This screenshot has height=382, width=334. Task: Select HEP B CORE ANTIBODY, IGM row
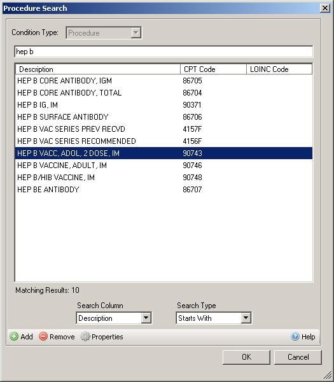click(x=164, y=81)
